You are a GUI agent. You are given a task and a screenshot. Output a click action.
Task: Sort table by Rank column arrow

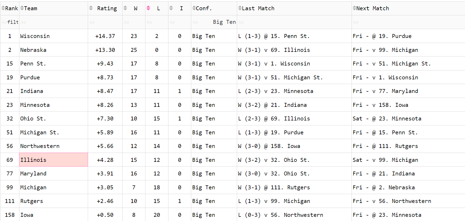3,8
